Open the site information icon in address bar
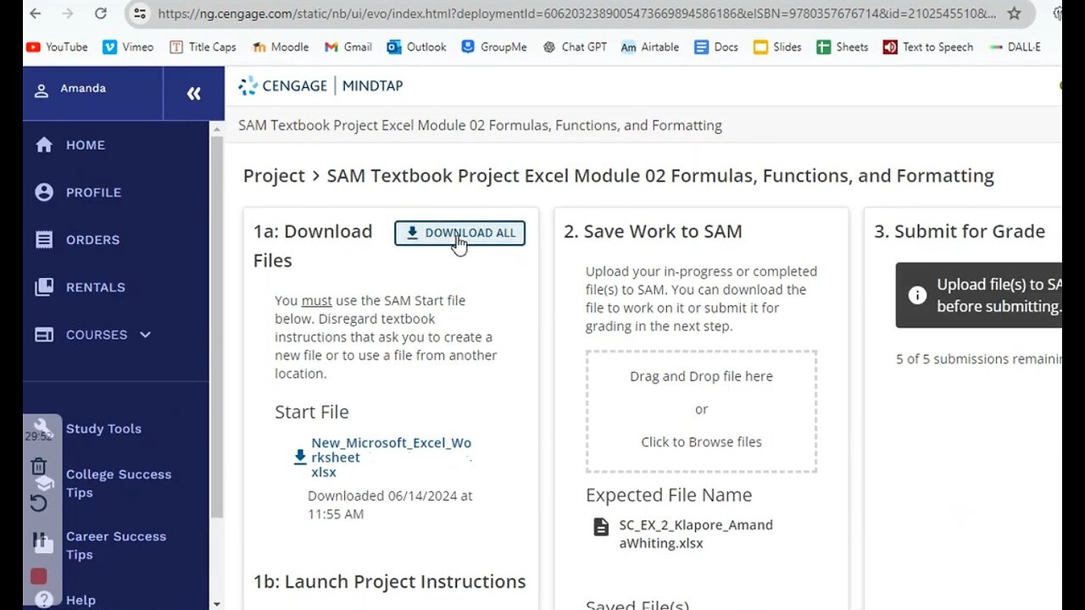 click(141, 14)
